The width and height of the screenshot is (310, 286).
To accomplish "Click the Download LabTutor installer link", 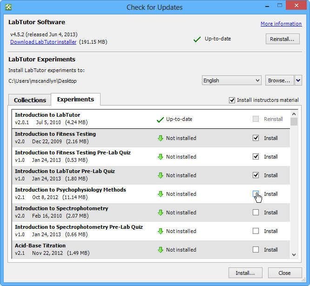I will pos(44,42).
